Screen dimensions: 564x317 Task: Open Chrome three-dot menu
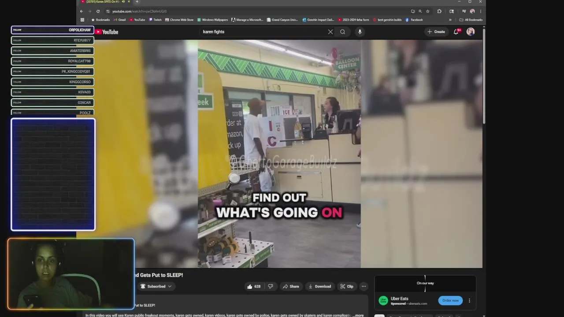[x=480, y=11]
